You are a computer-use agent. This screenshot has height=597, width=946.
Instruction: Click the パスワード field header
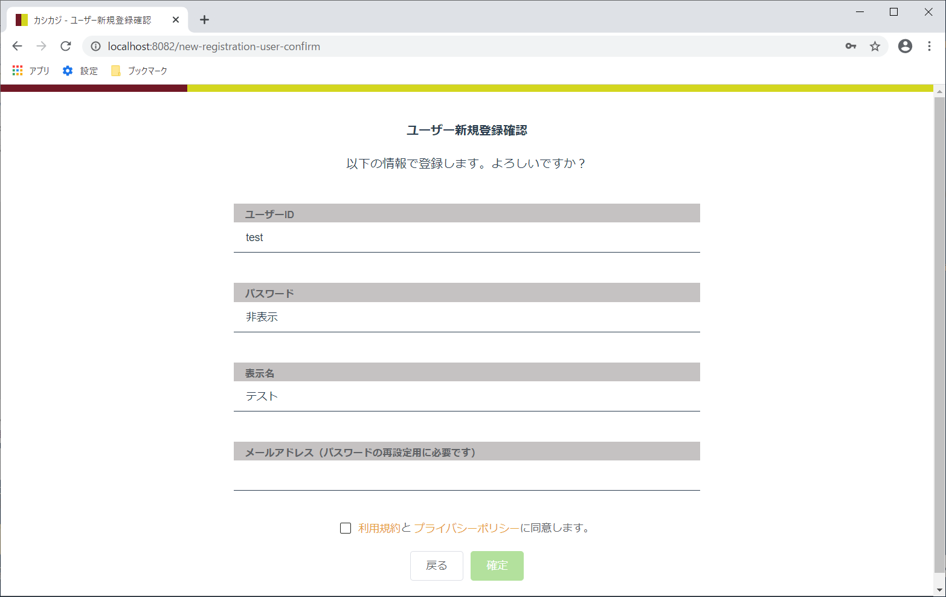(467, 292)
